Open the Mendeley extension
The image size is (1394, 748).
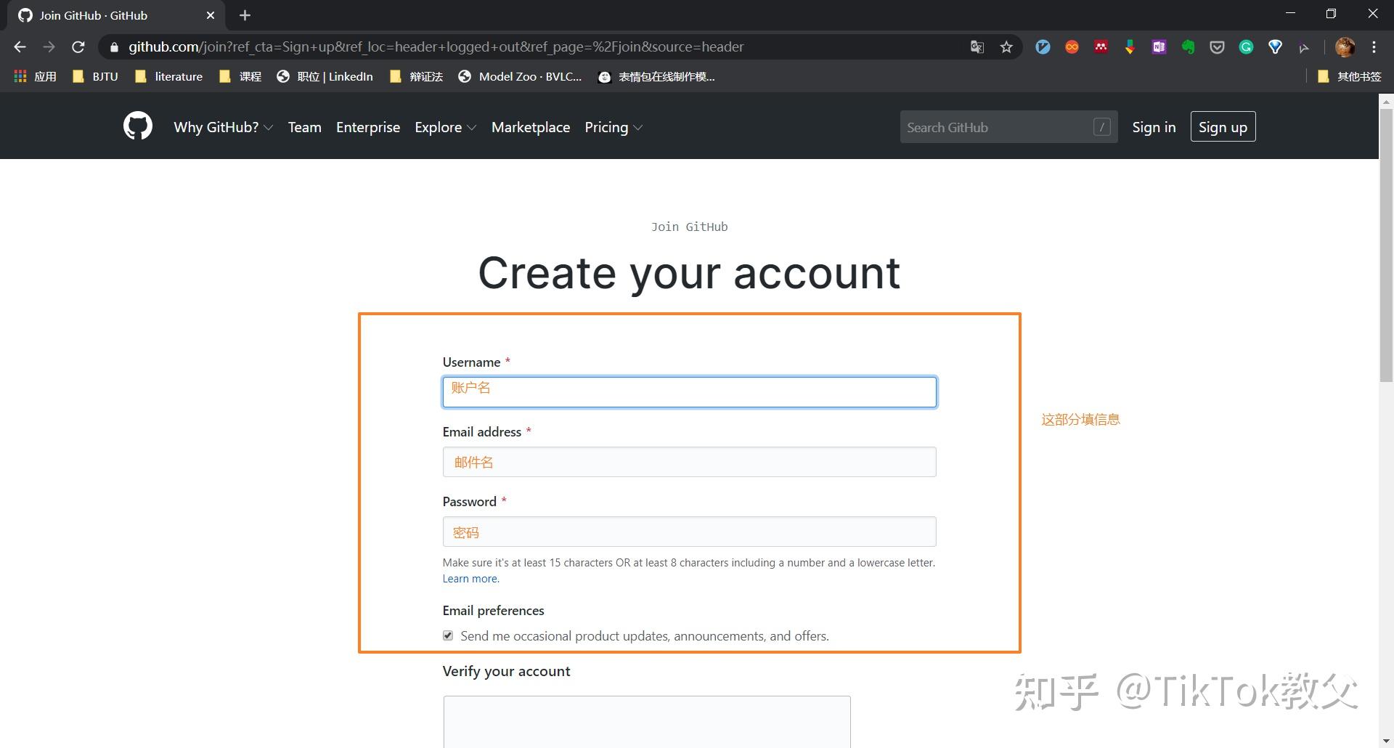(x=1101, y=46)
